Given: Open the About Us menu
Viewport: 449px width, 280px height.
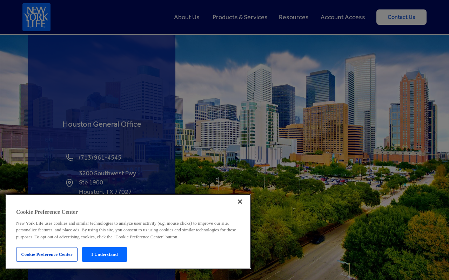Looking at the screenshot, I should (187, 17).
